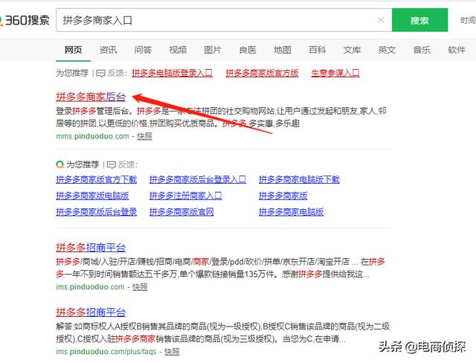Switch to the 图片 tab
The height and width of the screenshot is (363, 476).
pos(213,50)
